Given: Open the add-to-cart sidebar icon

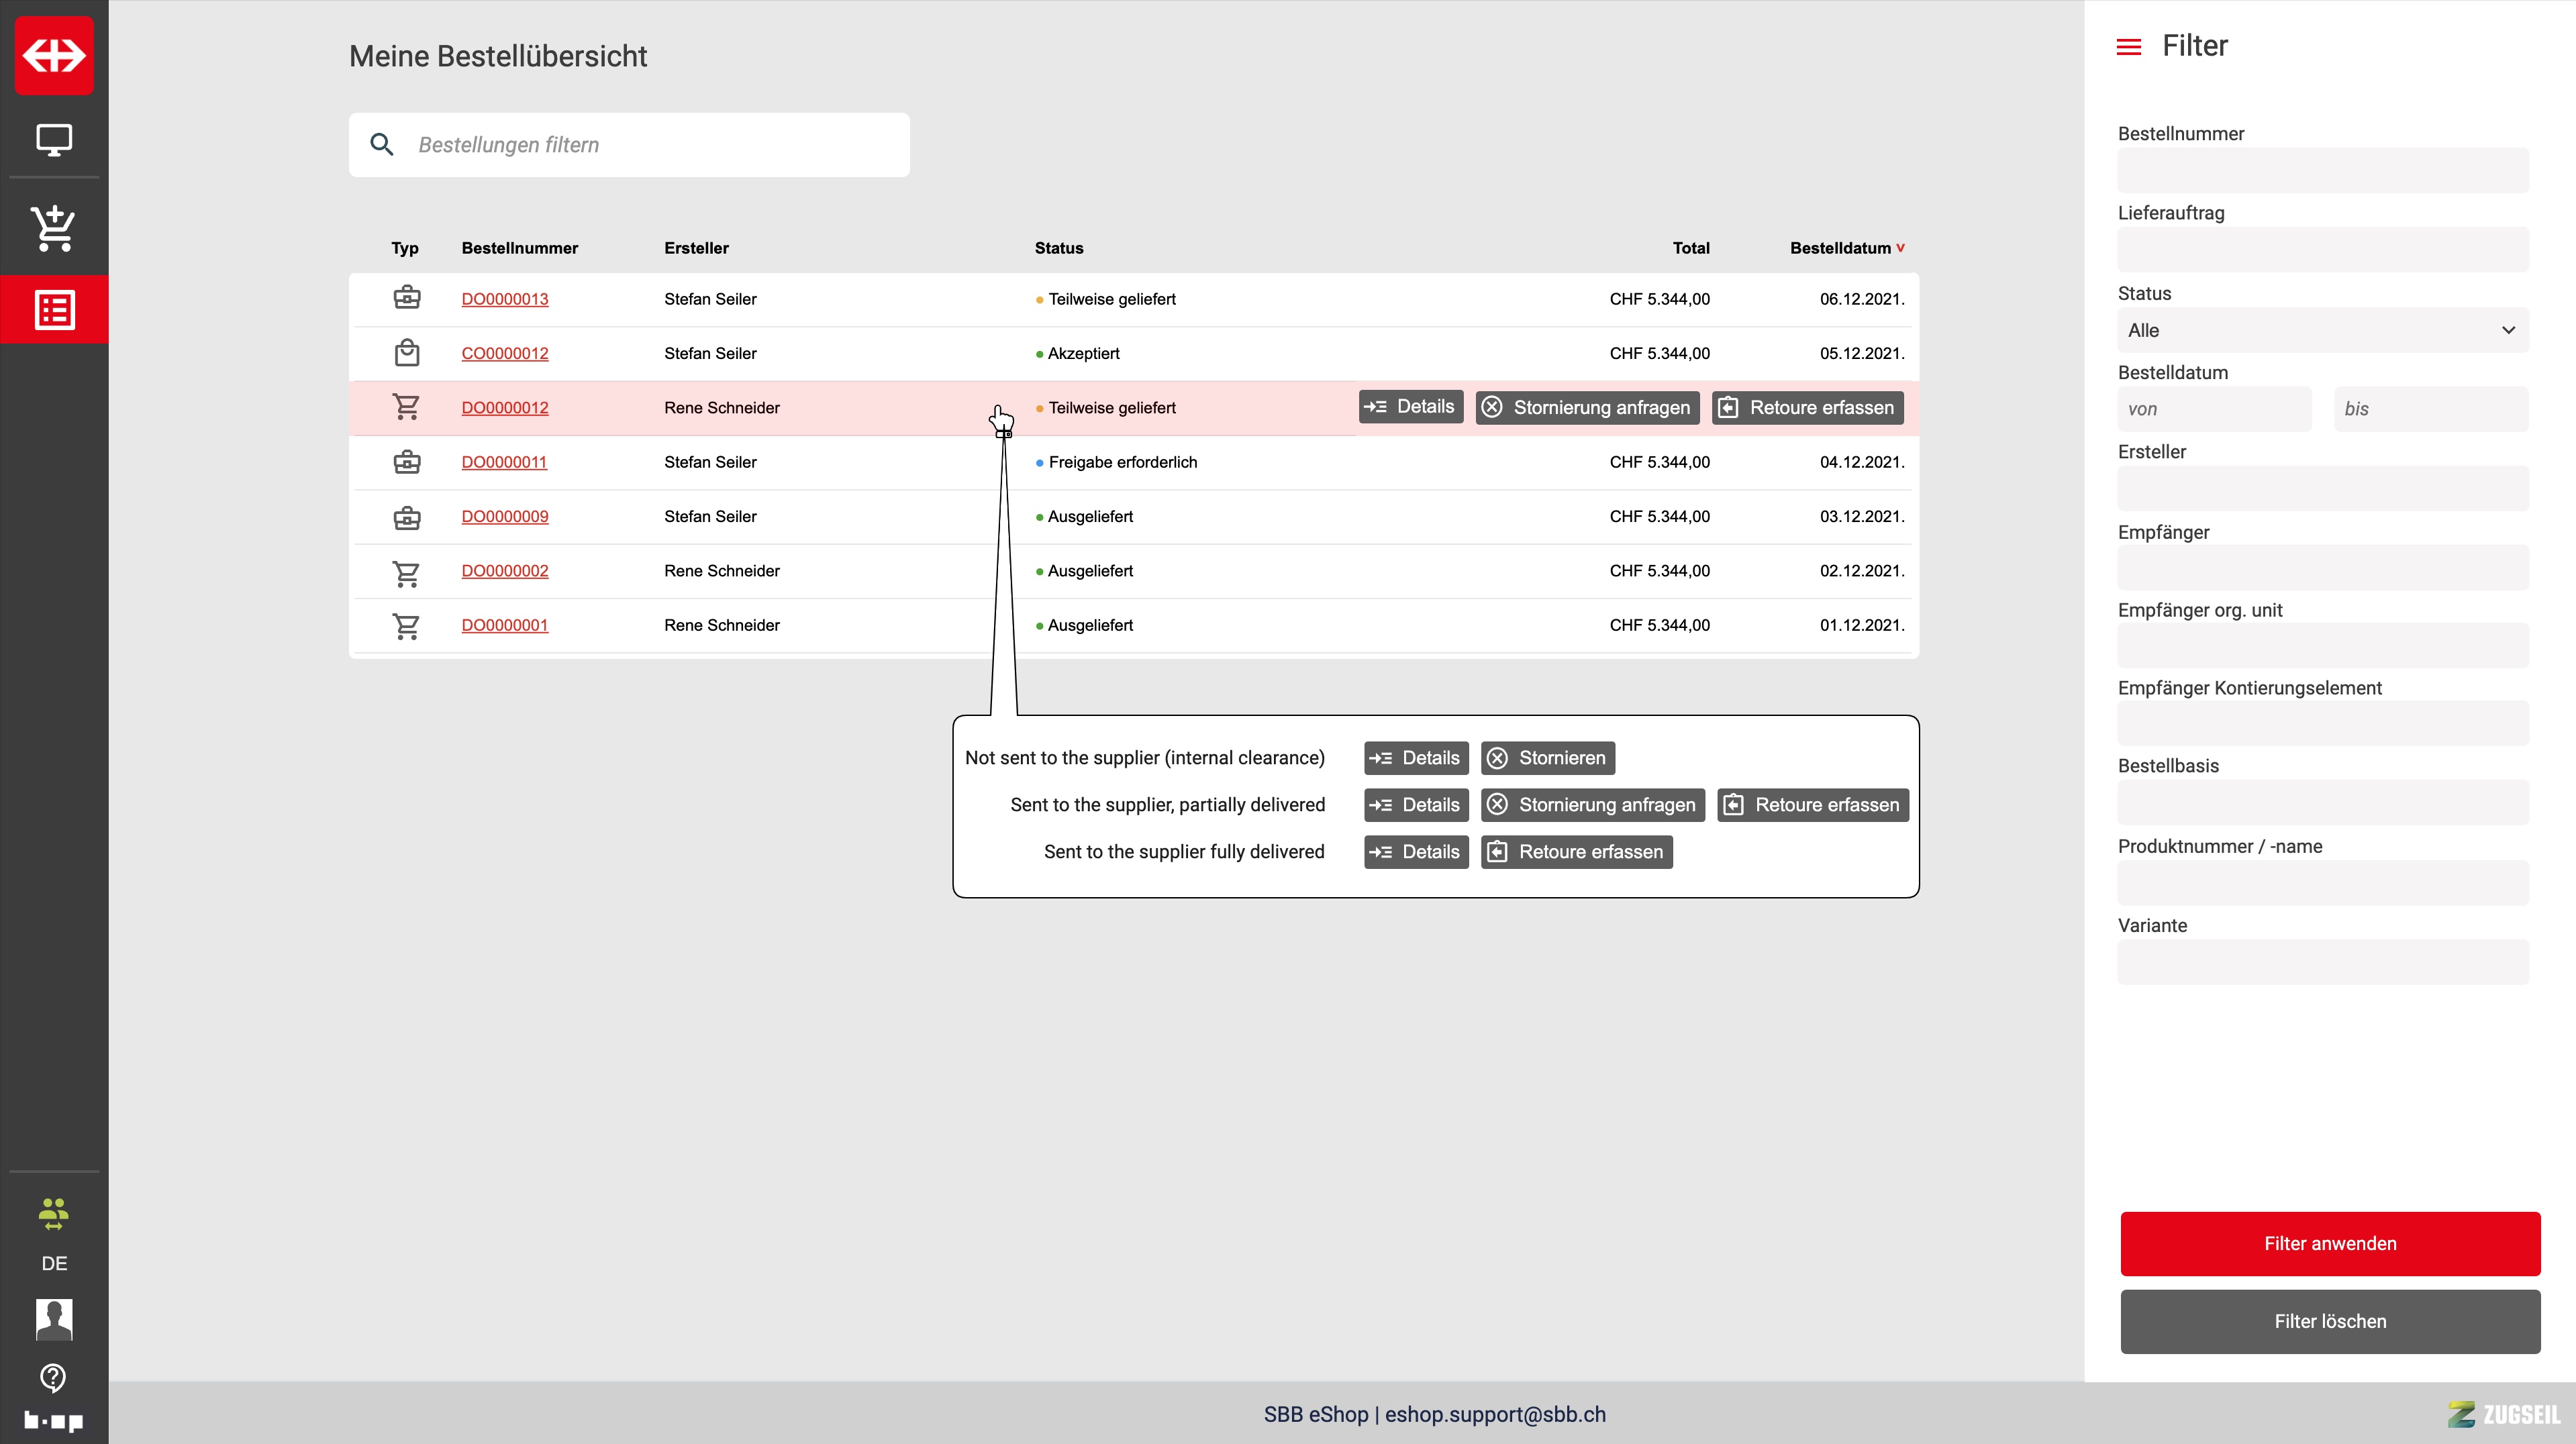Looking at the screenshot, I should click(x=54, y=228).
